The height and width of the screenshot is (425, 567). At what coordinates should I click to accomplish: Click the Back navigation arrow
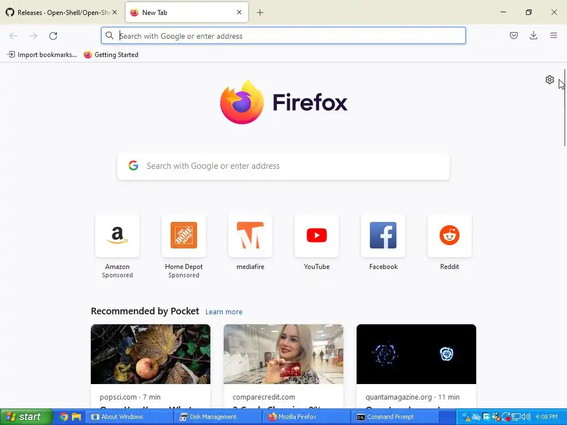click(x=13, y=36)
